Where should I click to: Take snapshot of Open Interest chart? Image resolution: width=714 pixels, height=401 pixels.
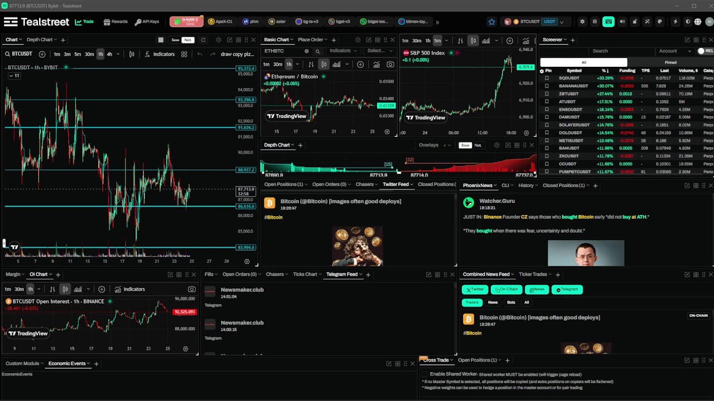pos(191,289)
